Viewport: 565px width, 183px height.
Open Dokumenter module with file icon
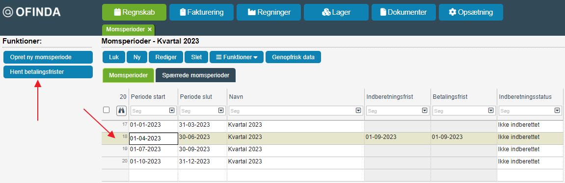[404, 12]
